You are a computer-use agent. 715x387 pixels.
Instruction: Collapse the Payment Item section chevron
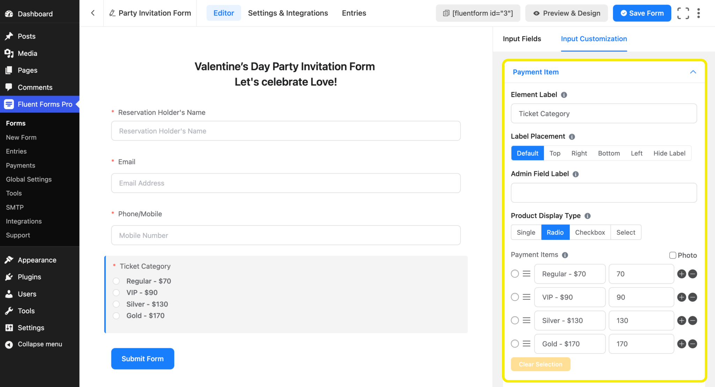coord(693,72)
